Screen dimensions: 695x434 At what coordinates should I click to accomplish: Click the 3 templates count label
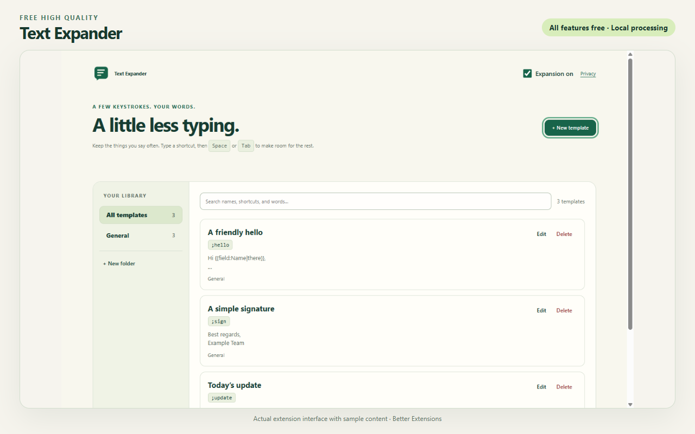pos(571,202)
